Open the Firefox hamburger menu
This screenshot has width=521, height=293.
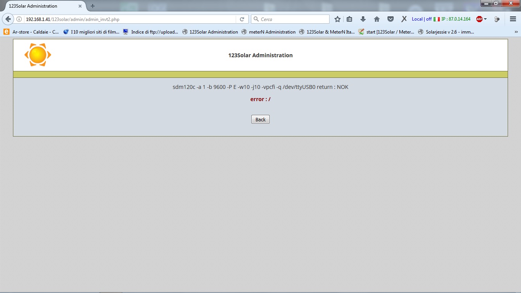(x=513, y=19)
